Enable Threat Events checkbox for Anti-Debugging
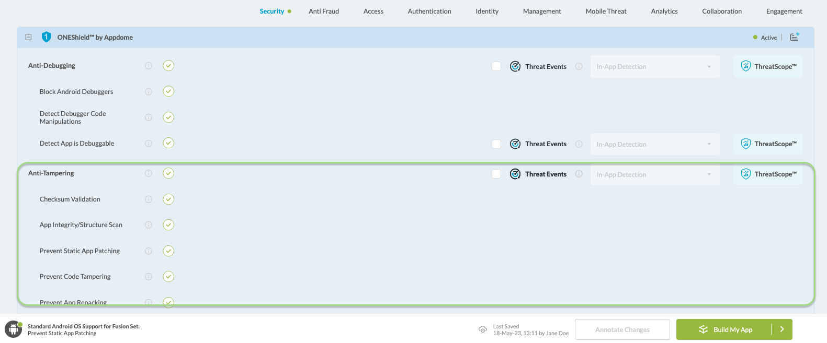Viewport: 827px width, 343px height. pos(496,66)
